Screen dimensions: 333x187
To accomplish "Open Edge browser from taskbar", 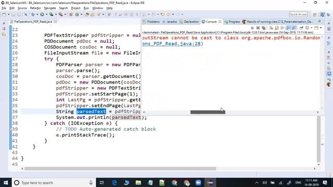I will pos(114,182).
